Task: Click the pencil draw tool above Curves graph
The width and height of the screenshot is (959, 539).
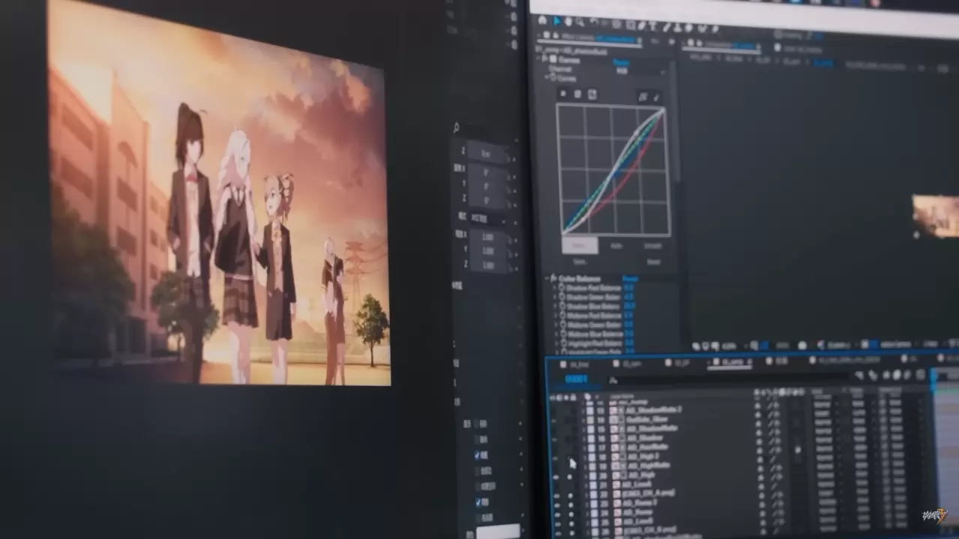Action: click(x=657, y=97)
